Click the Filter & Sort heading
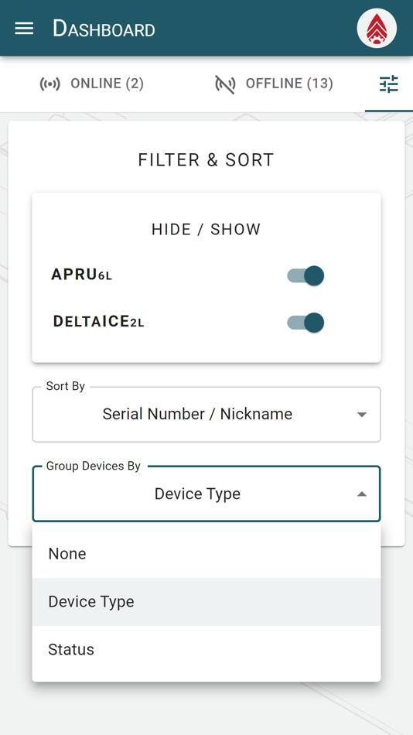 pyautogui.click(x=206, y=160)
